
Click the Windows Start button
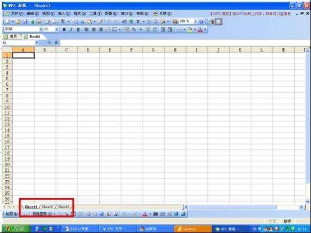[x=16, y=229]
